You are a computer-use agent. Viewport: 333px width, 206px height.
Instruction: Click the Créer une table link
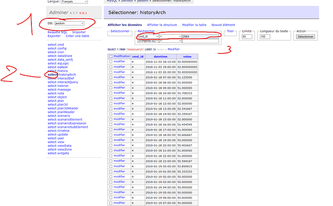[78, 36]
